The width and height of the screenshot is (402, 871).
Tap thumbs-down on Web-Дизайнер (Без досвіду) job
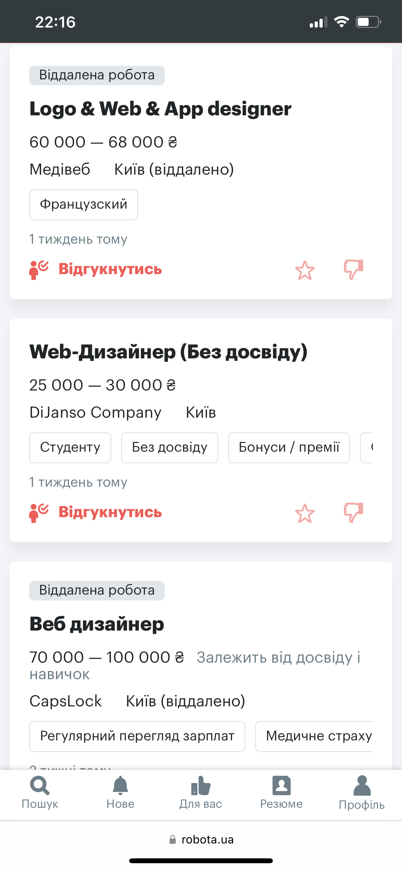353,513
